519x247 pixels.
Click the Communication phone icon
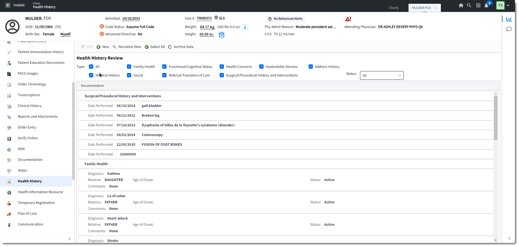click(9, 225)
